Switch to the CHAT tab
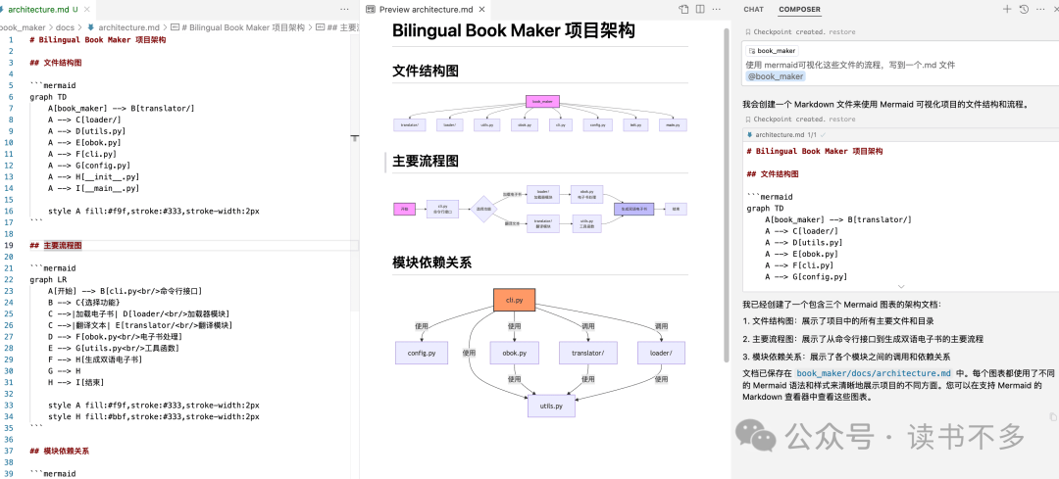 [753, 10]
